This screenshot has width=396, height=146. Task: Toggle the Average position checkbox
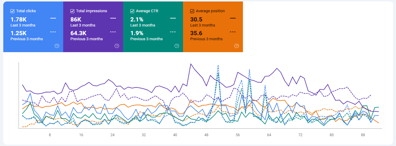click(x=192, y=11)
